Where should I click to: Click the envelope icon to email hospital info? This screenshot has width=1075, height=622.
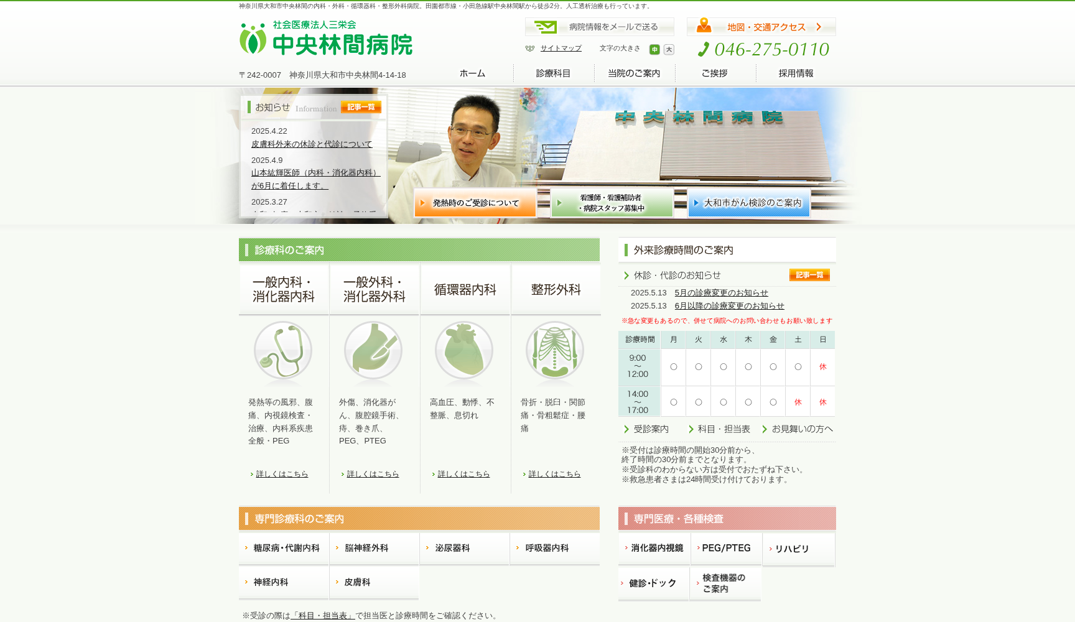(x=546, y=27)
